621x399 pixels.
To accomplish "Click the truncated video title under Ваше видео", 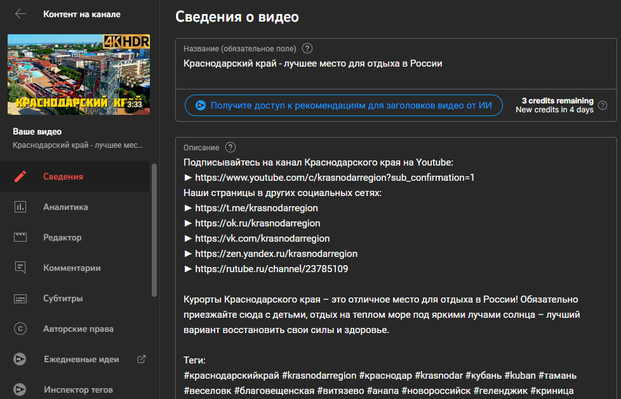I will [77, 145].
